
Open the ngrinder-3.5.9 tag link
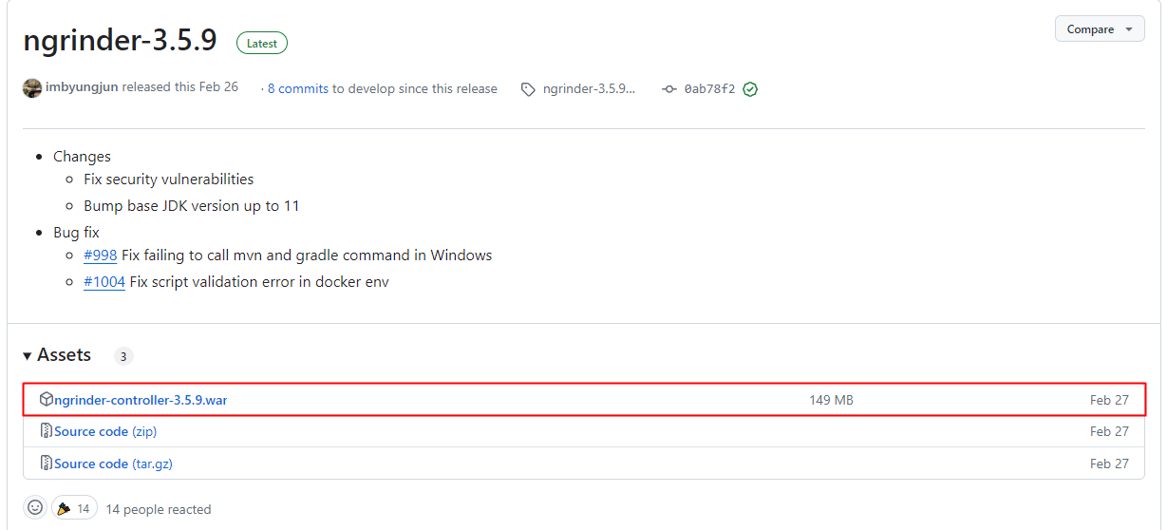[589, 88]
